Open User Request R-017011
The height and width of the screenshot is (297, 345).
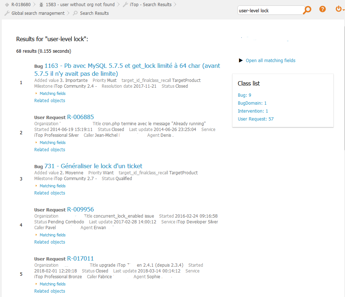[80, 258]
